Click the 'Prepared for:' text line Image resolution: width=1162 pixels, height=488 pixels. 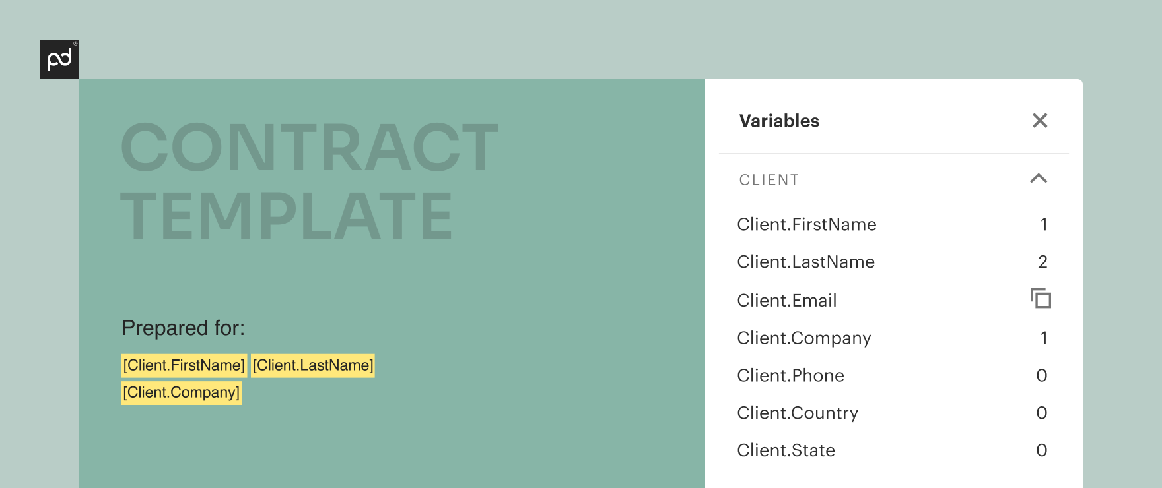(184, 328)
